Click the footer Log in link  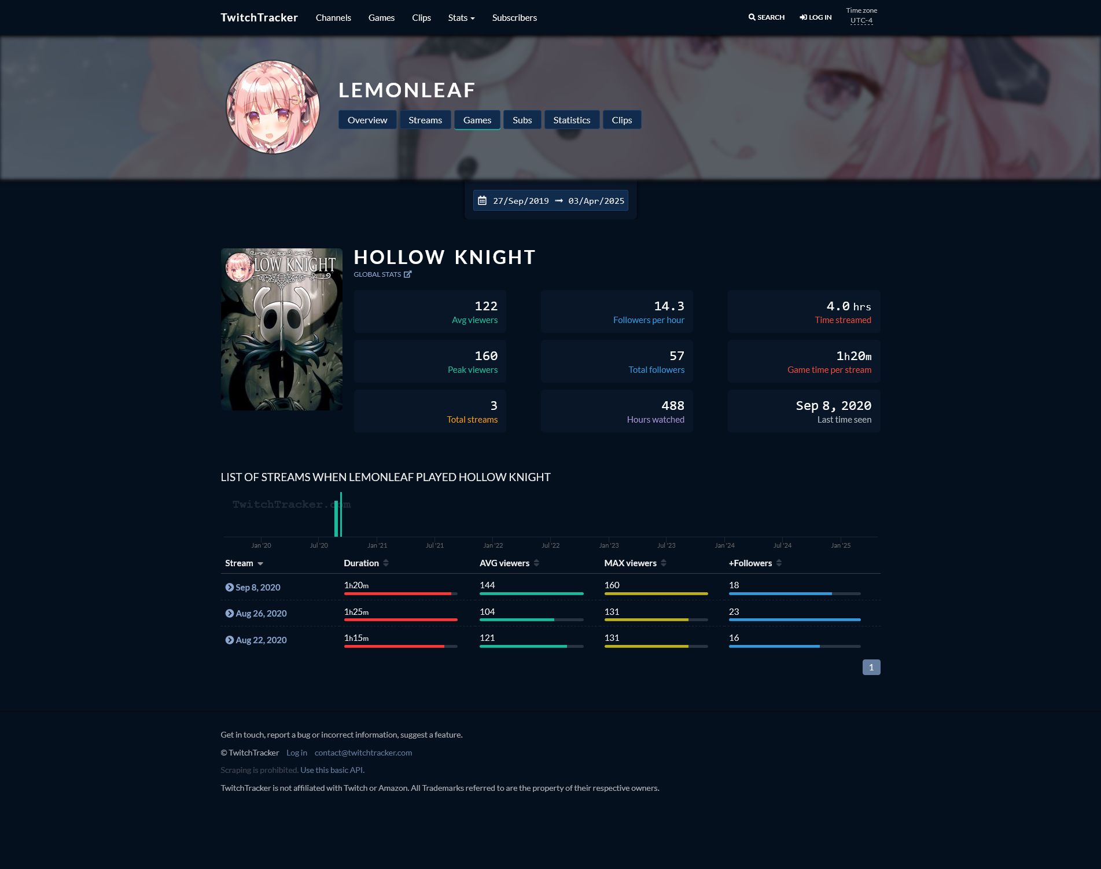pos(297,753)
